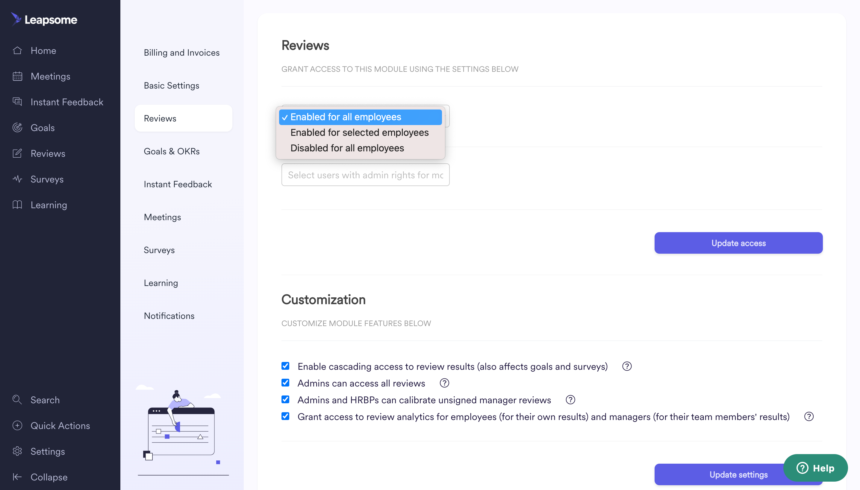Go to Learning in main sidebar
Image resolution: width=860 pixels, height=490 pixels.
pos(49,205)
